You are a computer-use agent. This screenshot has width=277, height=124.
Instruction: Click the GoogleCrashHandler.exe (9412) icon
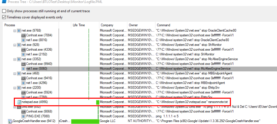[10, 121]
